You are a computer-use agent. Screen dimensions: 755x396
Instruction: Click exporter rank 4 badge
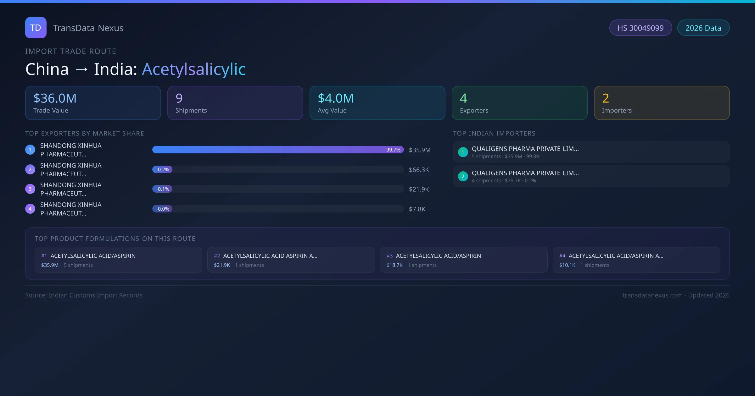point(30,209)
